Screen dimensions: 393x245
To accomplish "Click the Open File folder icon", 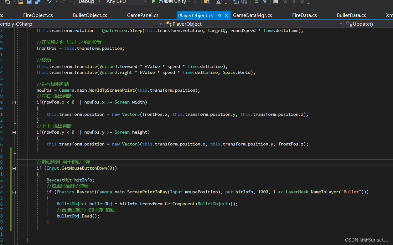I will coord(20,2).
